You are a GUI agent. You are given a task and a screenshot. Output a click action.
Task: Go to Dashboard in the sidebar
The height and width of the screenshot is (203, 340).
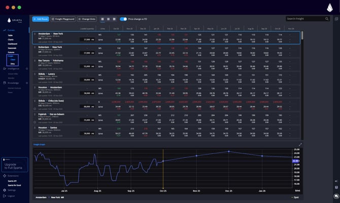13,44
